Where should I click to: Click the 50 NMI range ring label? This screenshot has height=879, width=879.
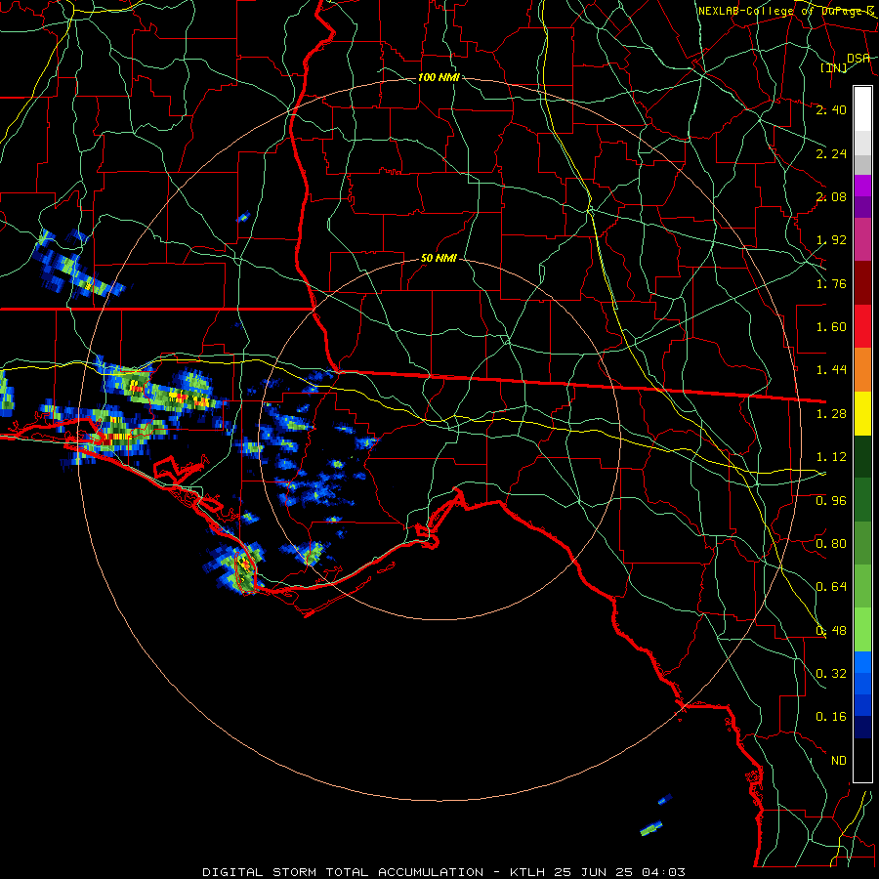click(439, 259)
